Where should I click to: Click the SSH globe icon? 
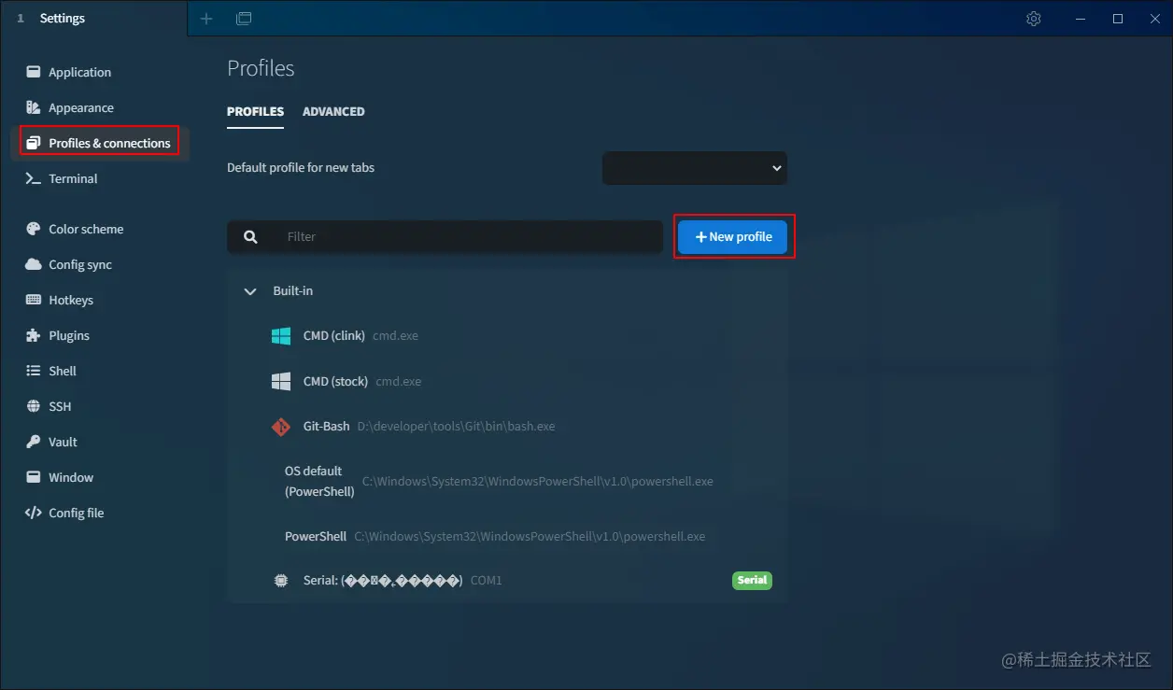34,406
